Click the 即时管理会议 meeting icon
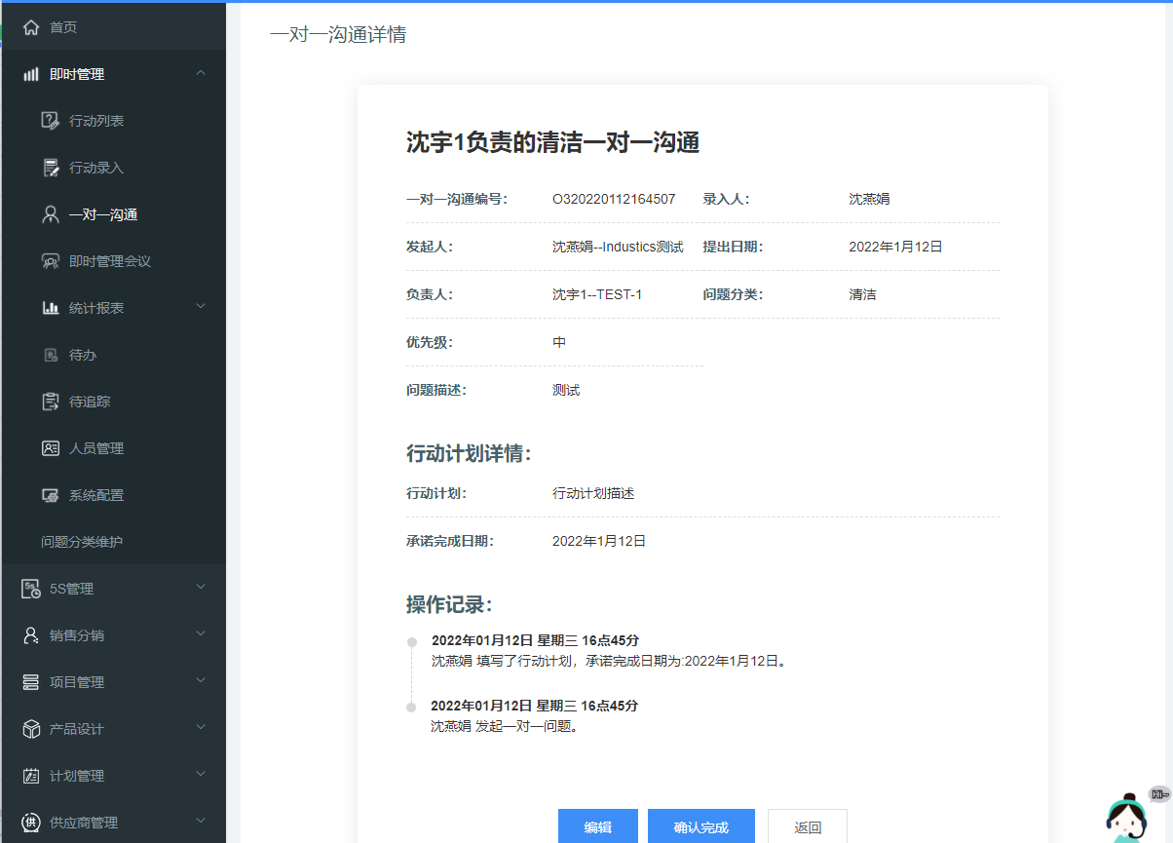 (x=51, y=261)
